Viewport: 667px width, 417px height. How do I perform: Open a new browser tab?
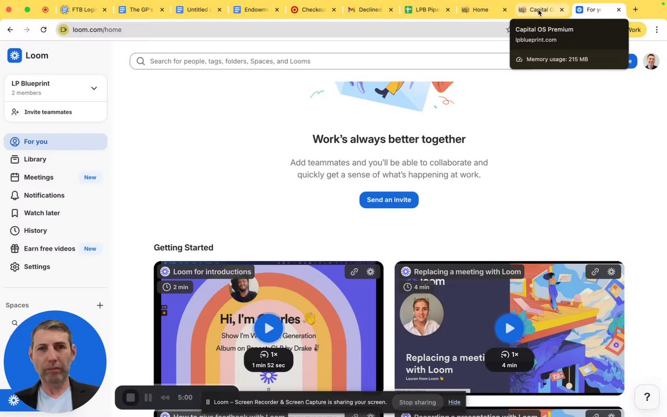(x=635, y=9)
